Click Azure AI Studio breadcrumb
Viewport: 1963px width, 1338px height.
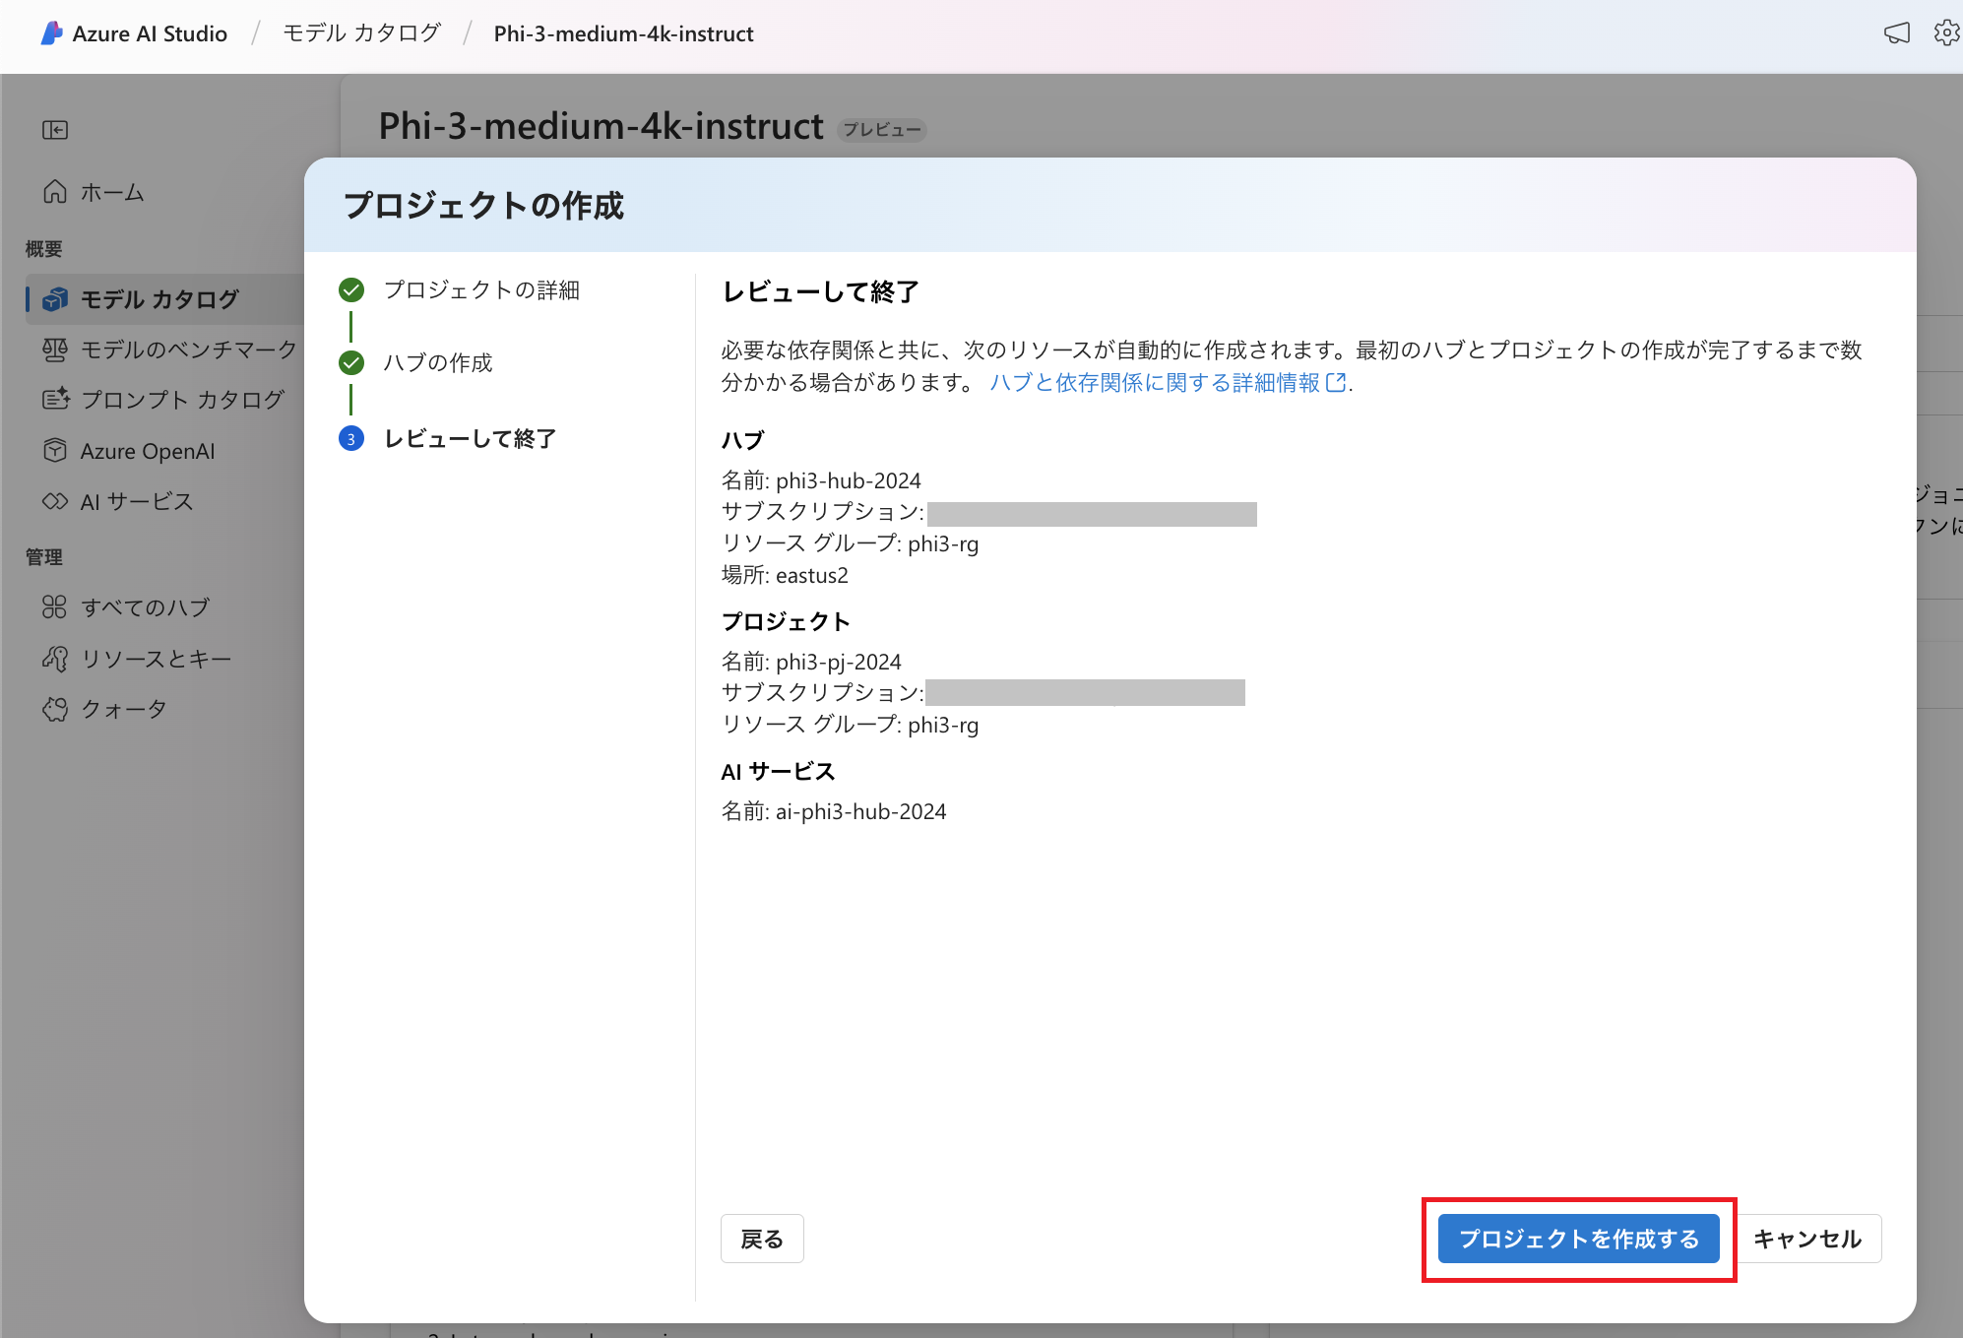click(x=150, y=33)
